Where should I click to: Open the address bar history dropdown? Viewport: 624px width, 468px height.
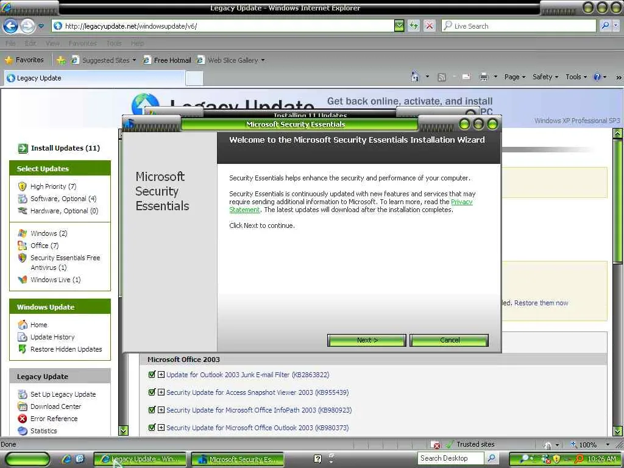tap(399, 26)
